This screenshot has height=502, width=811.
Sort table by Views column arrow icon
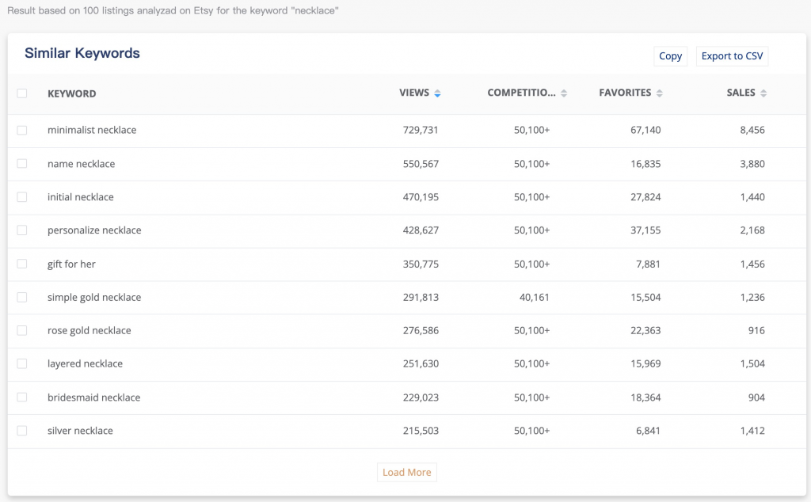(x=437, y=93)
